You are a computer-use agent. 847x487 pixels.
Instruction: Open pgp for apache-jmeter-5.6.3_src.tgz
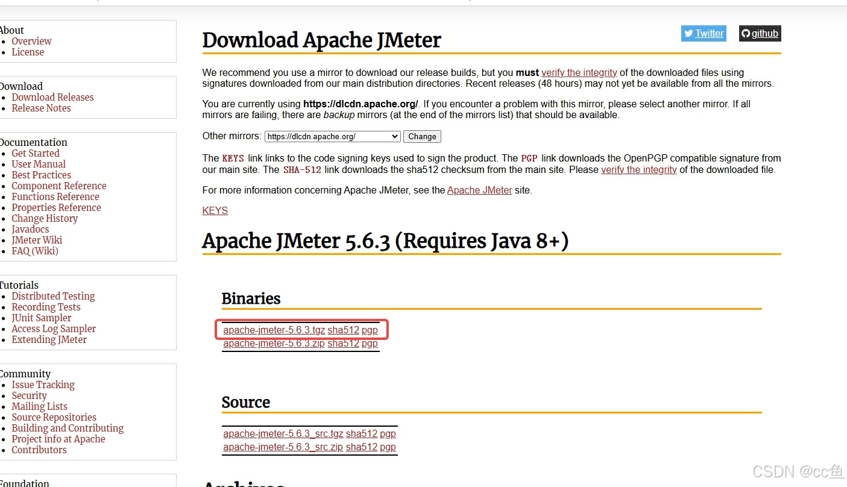pyautogui.click(x=388, y=434)
